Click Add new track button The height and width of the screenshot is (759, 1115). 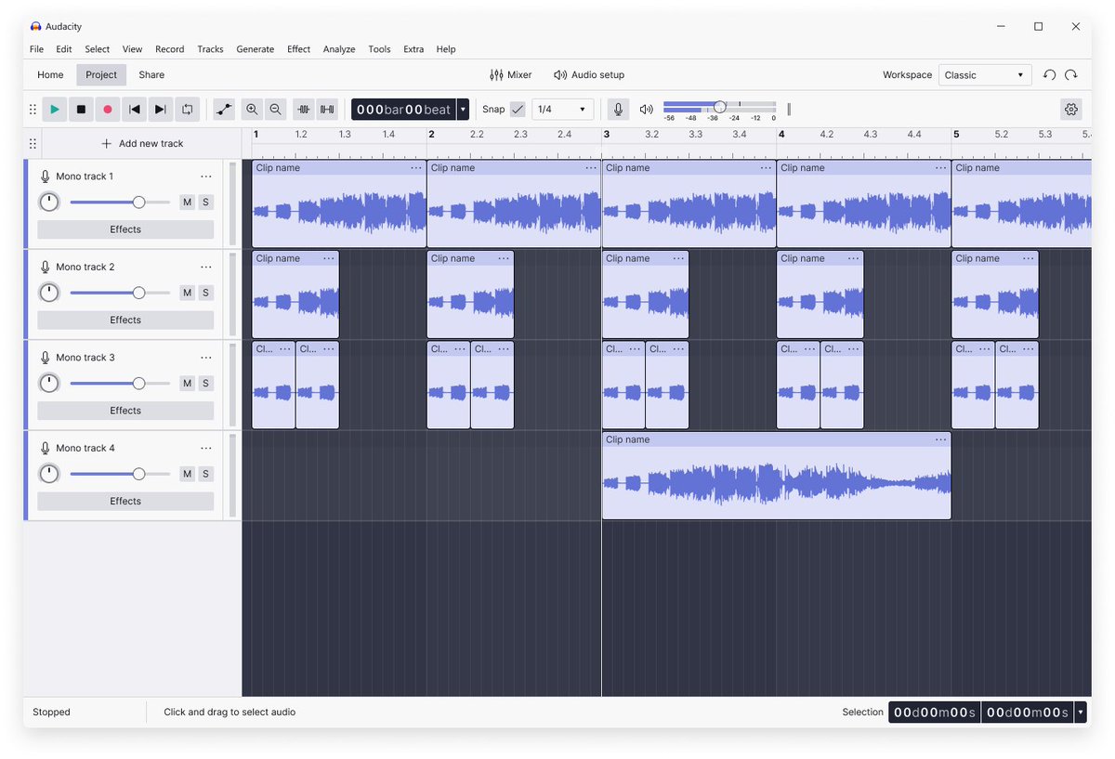(142, 144)
